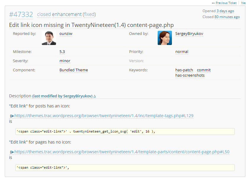Open the template-tags.php#L129 source link
The height and width of the screenshot is (182, 246).
(x=104, y=116)
